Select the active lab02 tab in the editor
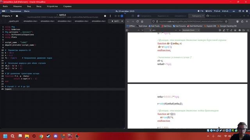The height and width of the screenshot is (140, 250). pyautogui.click(x=116, y=21)
